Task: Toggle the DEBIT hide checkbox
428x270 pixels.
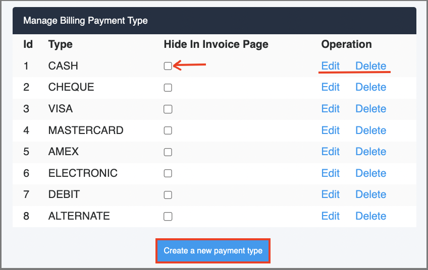Action: [168, 195]
